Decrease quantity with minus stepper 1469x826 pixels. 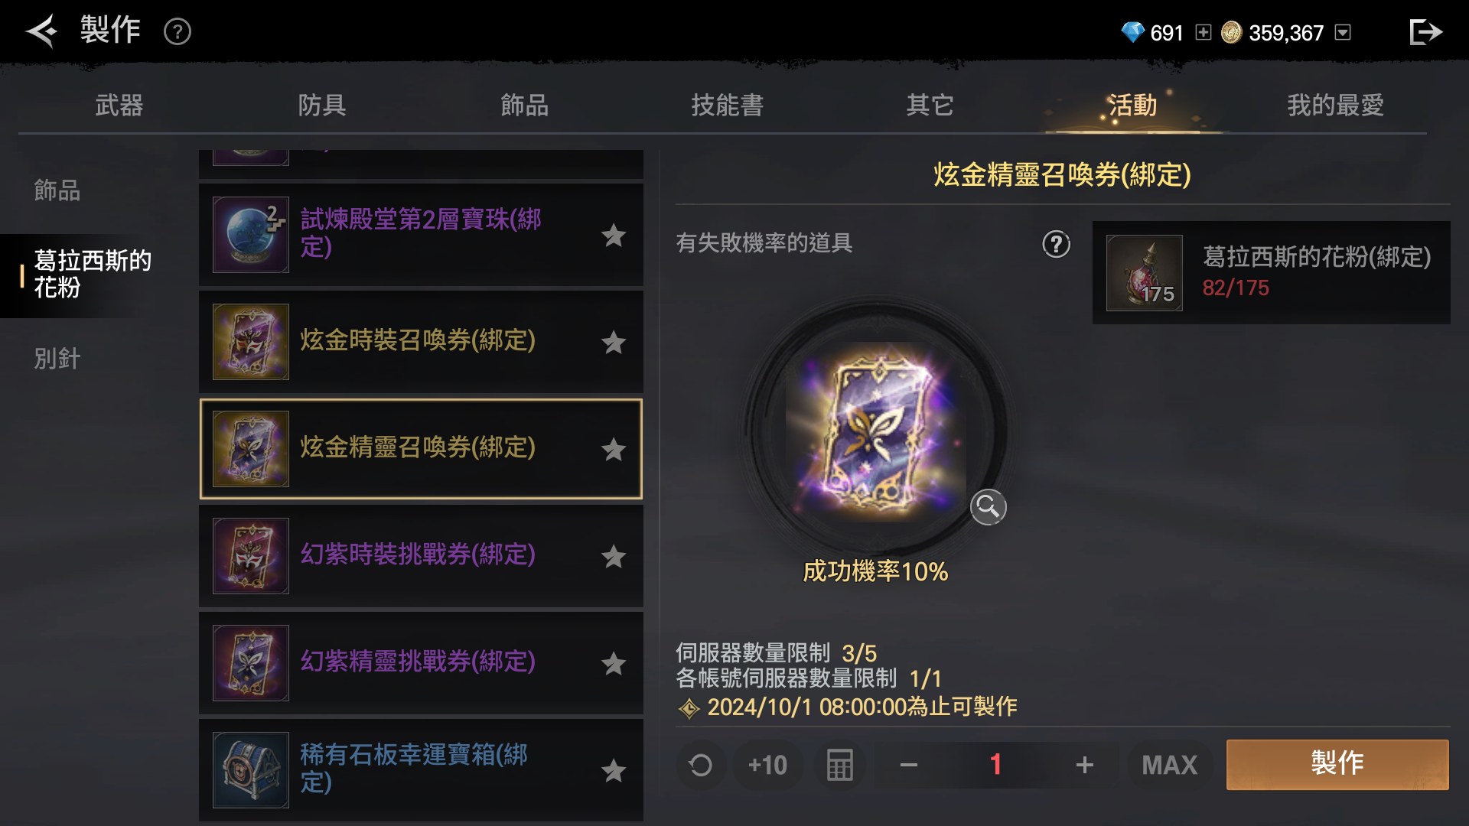point(908,765)
